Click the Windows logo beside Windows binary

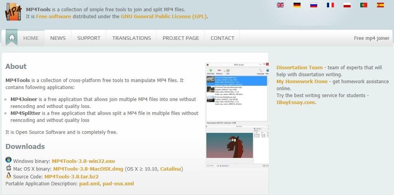pos(9,160)
